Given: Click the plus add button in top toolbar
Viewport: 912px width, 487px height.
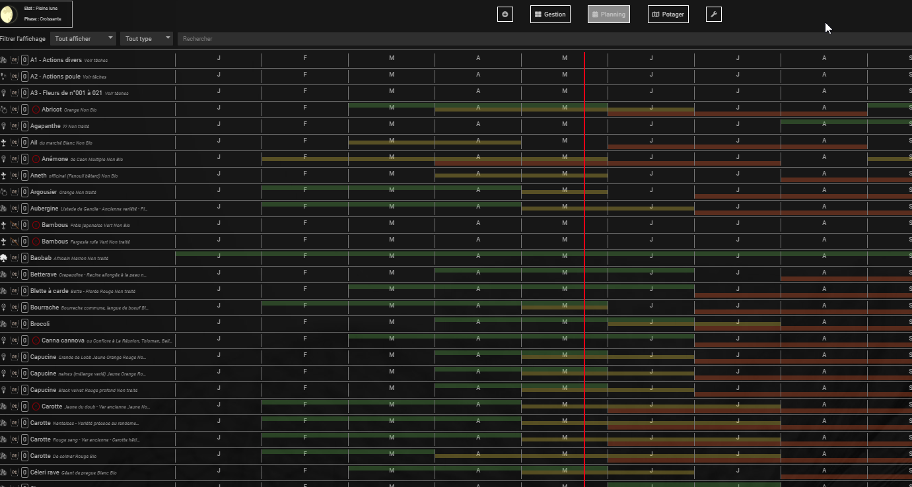Looking at the screenshot, I should coord(505,14).
